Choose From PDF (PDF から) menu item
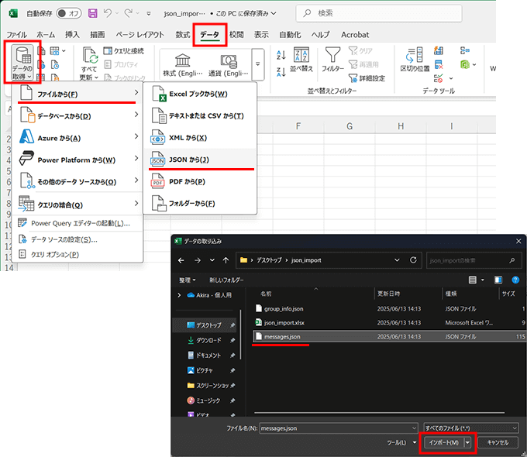 (200, 182)
